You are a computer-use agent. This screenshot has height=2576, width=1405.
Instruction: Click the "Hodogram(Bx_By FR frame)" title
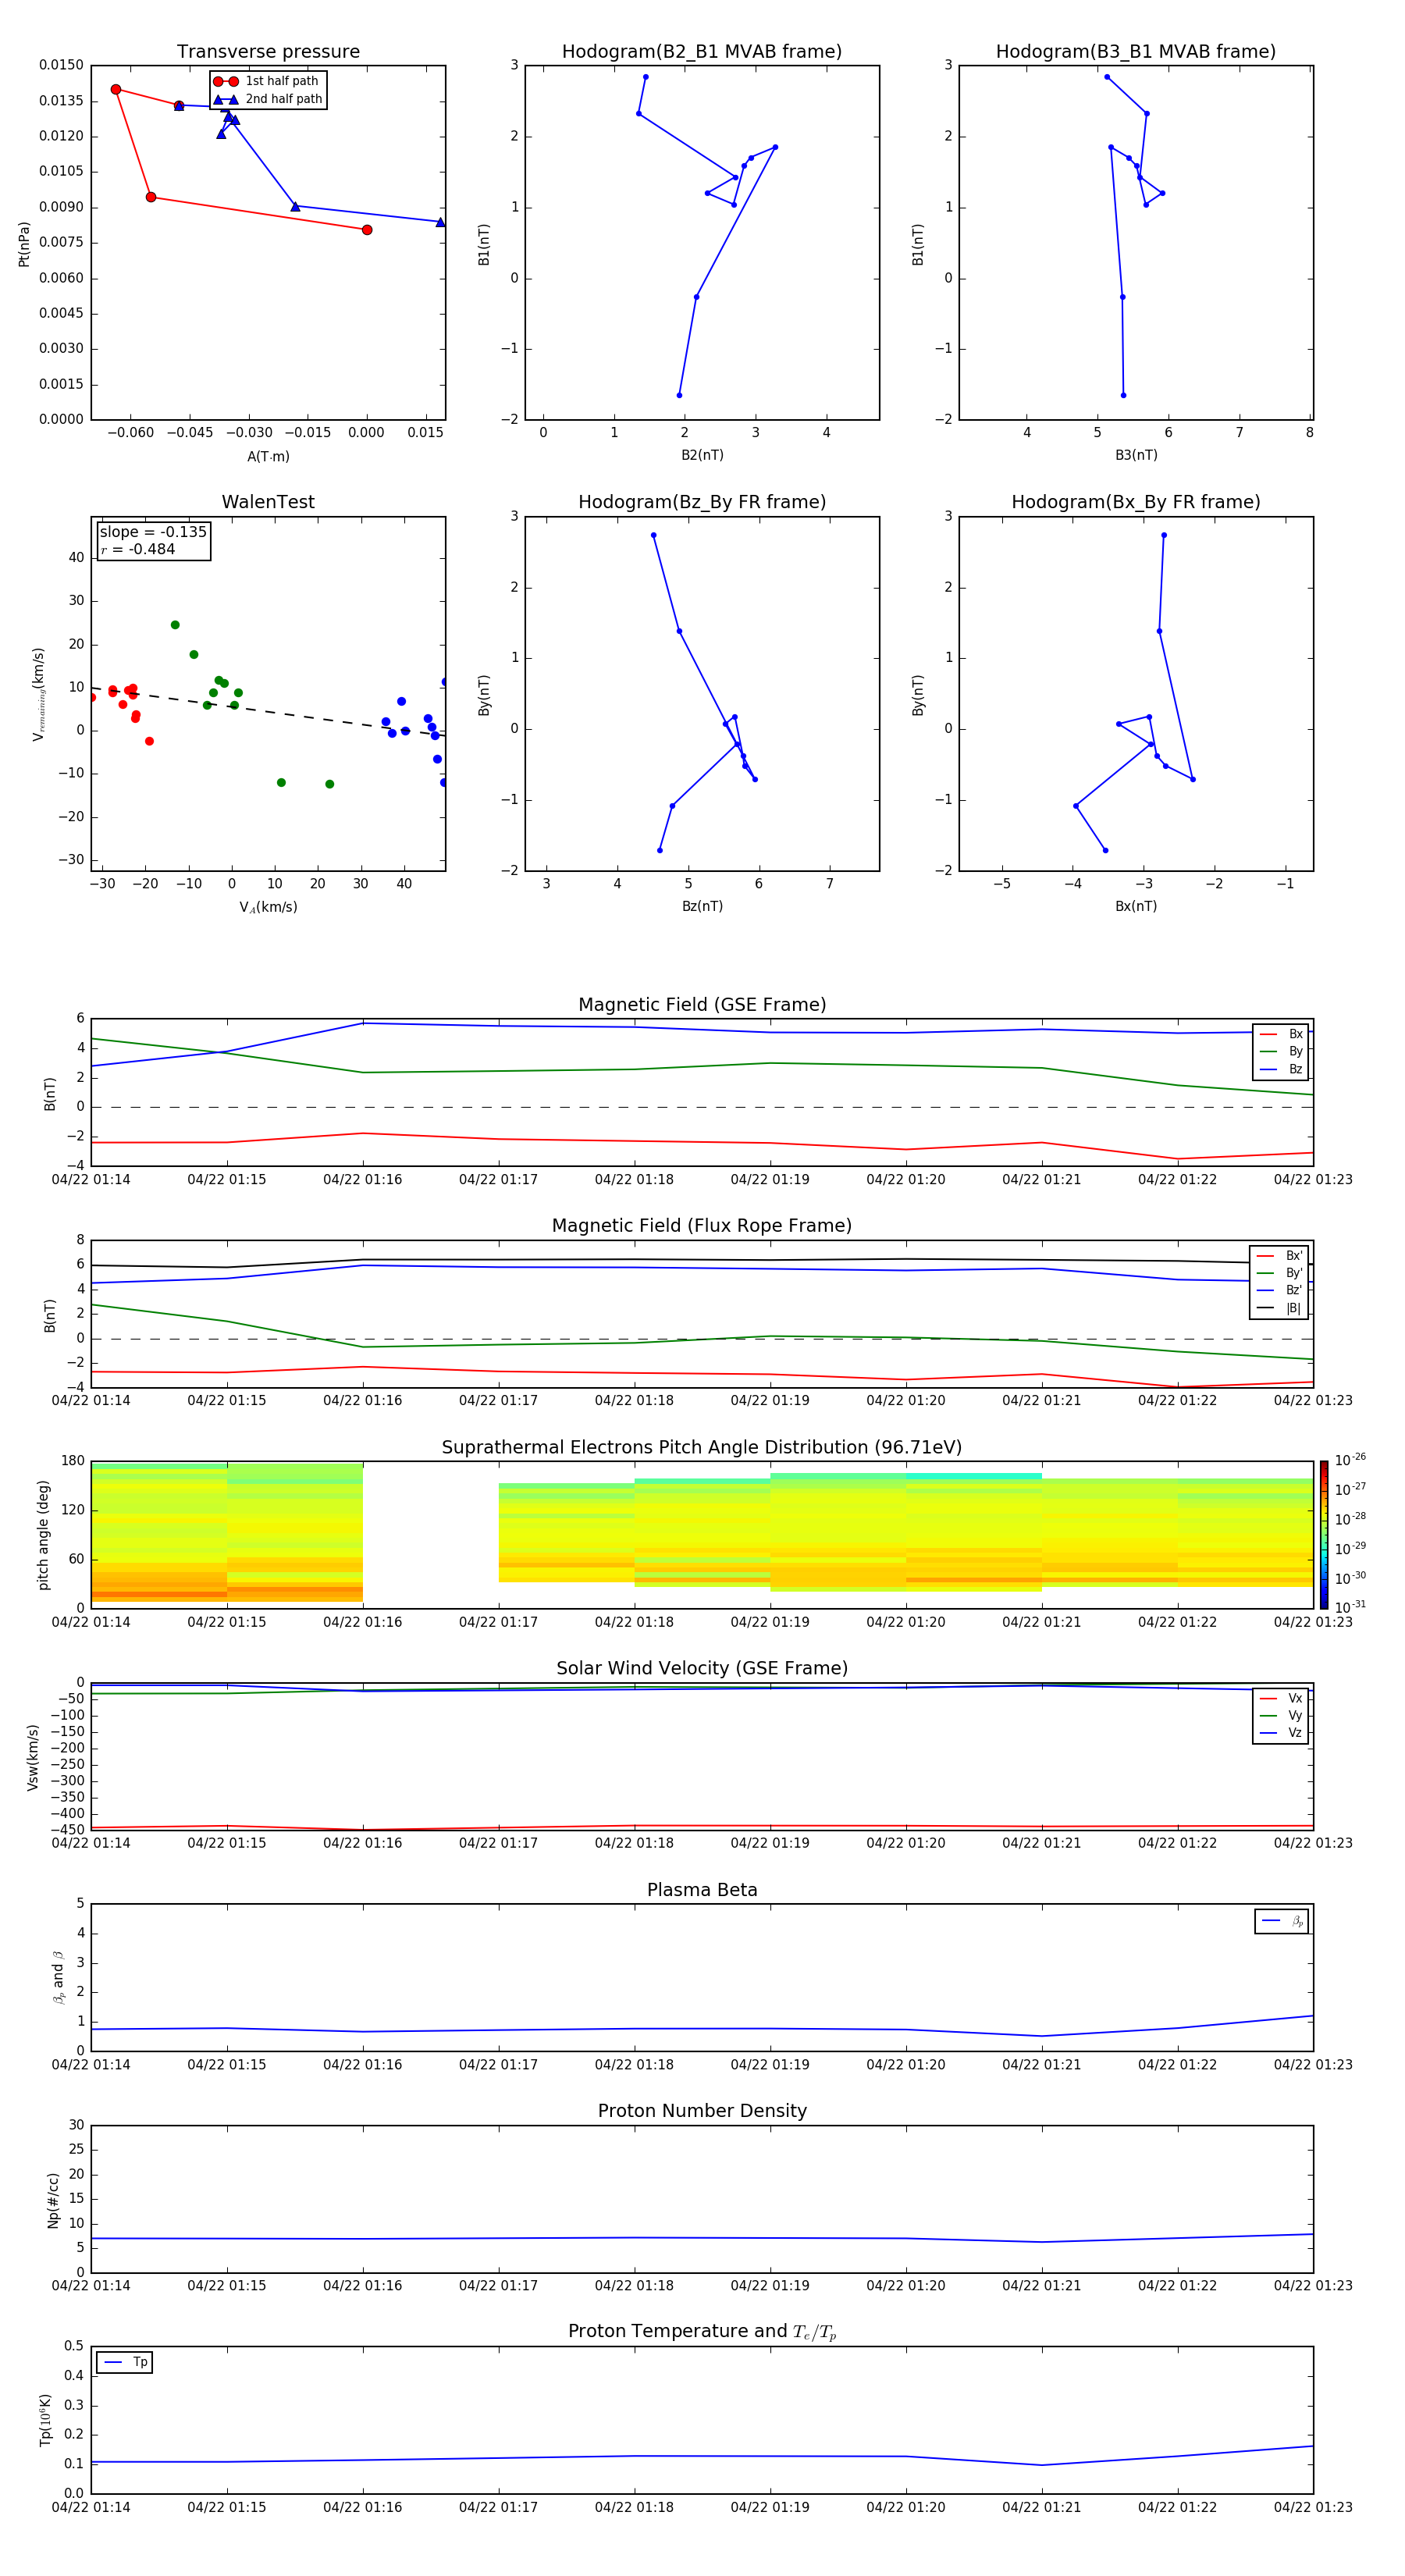pyautogui.click(x=1136, y=502)
